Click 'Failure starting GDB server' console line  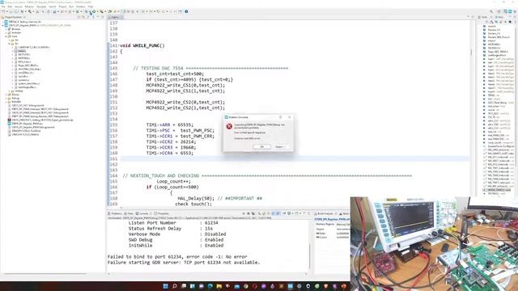point(184,262)
